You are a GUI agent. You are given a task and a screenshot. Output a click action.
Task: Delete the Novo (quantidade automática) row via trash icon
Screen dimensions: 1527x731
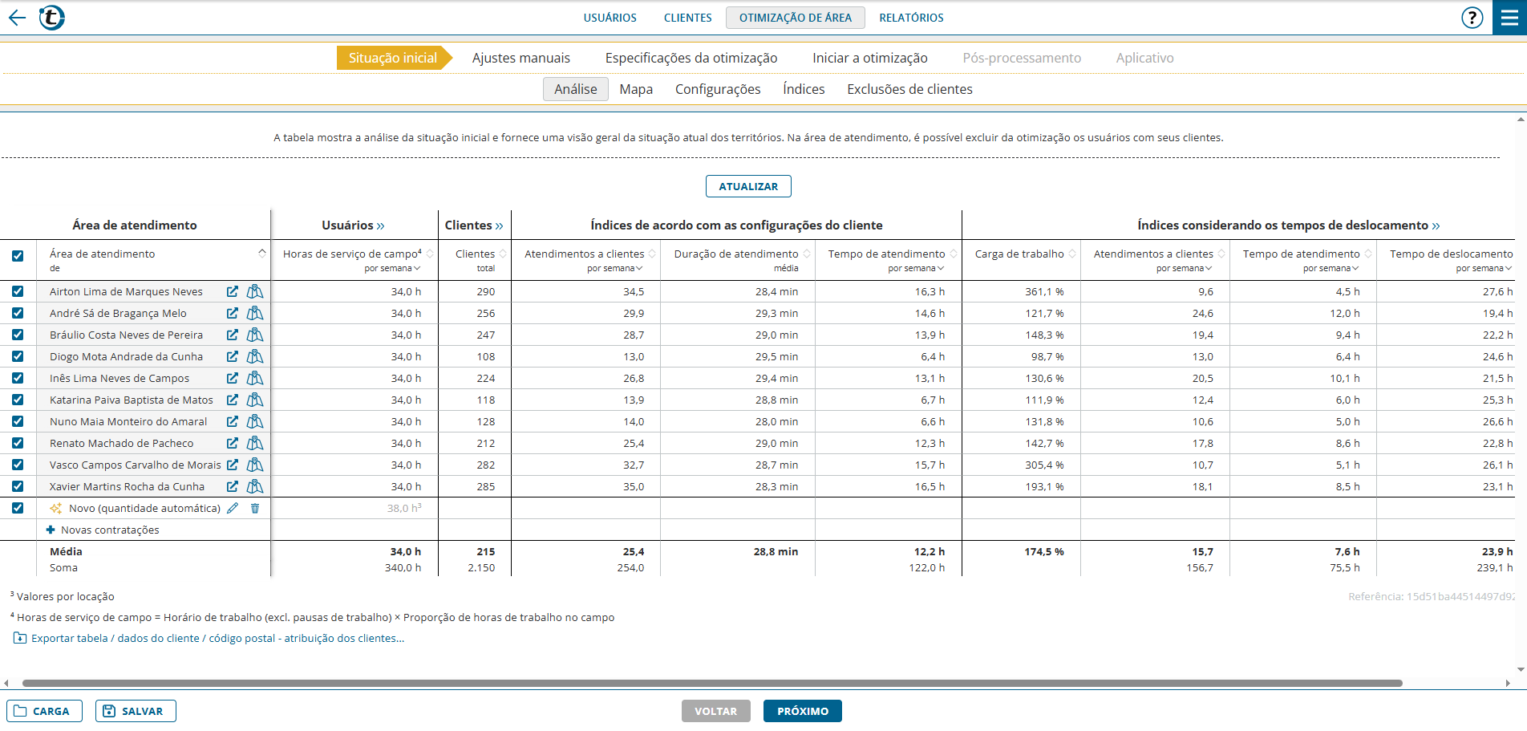(x=255, y=509)
